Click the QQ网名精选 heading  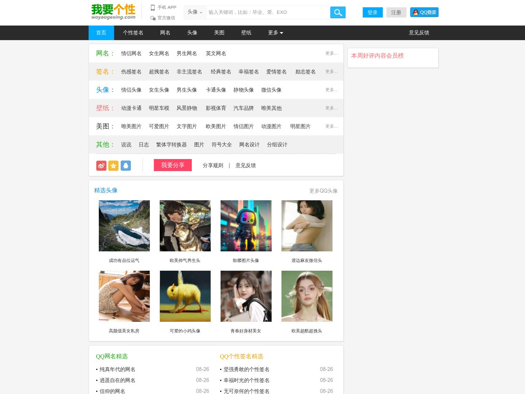[x=112, y=356]
